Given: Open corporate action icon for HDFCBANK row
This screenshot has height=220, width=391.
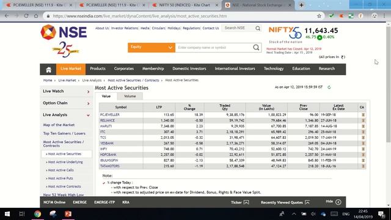Looking at the screenshot, I should pos(363,155).
